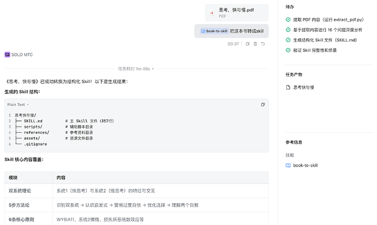Select the references/ line in code
This screenshot has width=377, height=225.
click(x=54, y=133)
